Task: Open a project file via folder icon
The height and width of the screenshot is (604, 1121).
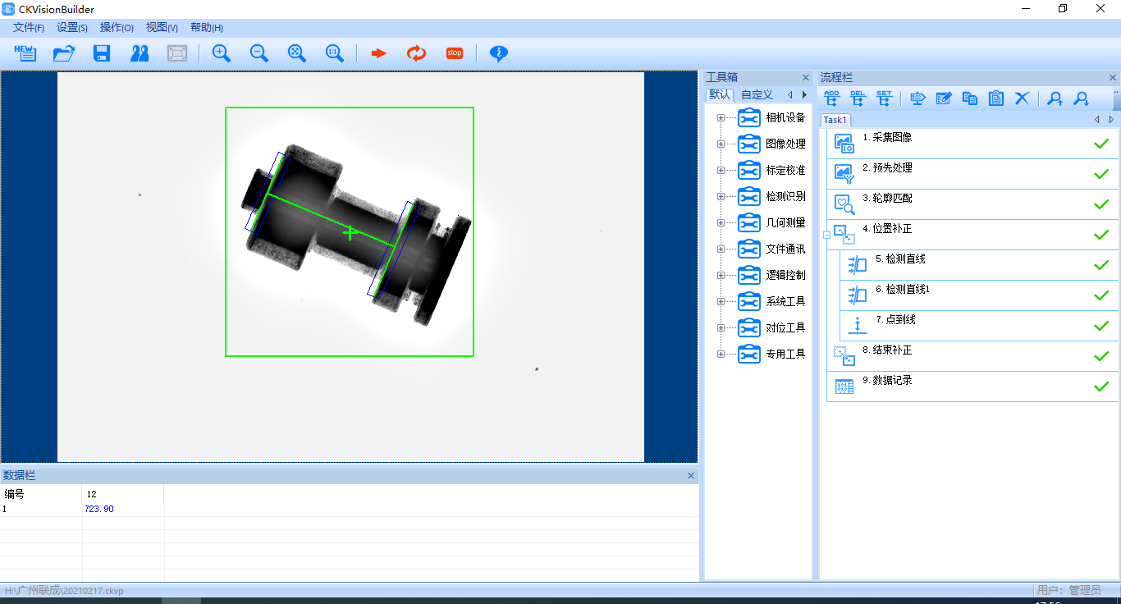Action: [63, 53]
